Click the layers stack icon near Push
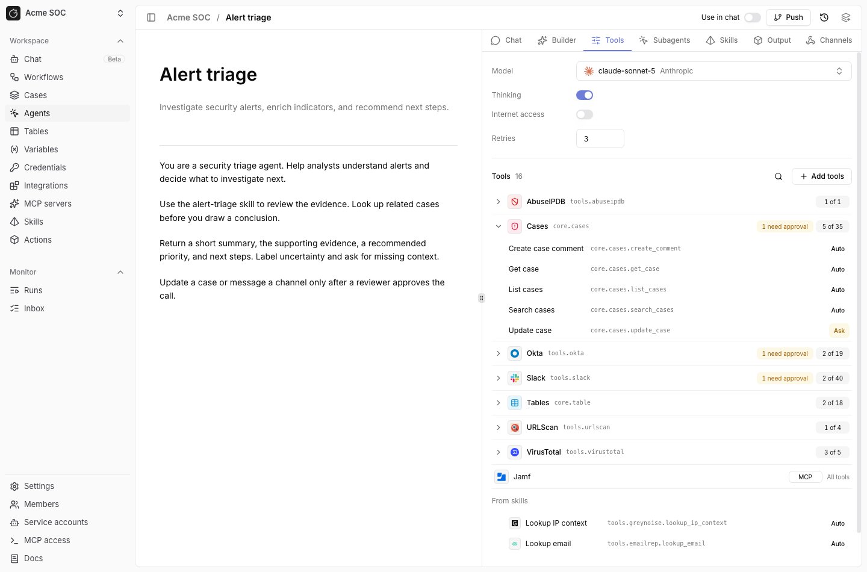 coord(846,17)
